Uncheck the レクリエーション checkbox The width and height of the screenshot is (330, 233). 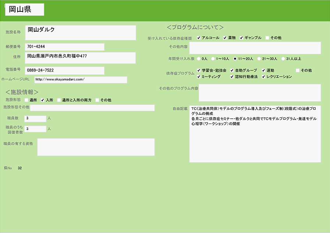click(x=263, y=77)
